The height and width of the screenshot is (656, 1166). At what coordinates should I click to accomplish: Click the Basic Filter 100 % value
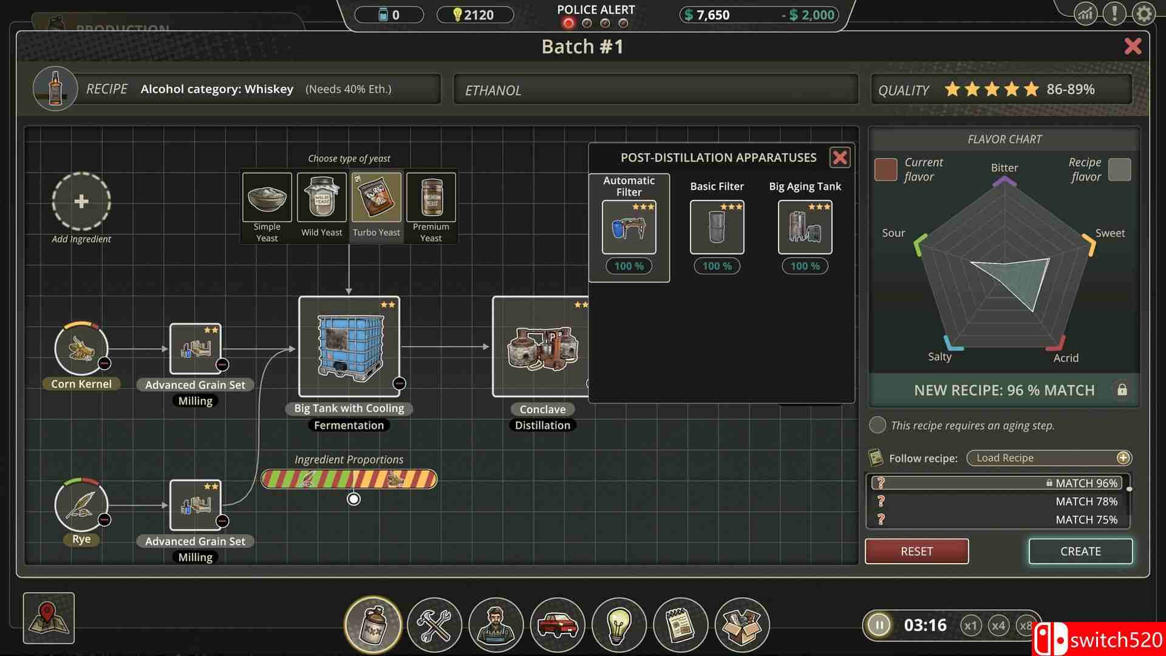pyautogui.click(x=717, y=266)
